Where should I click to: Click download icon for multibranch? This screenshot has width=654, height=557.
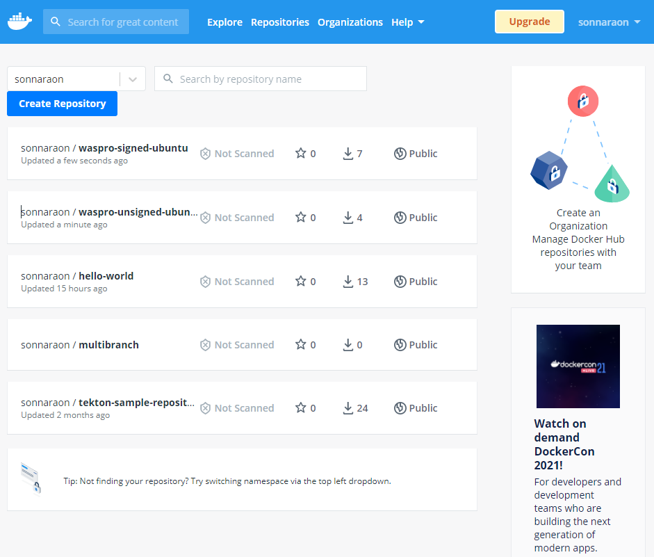pos(348,345)
